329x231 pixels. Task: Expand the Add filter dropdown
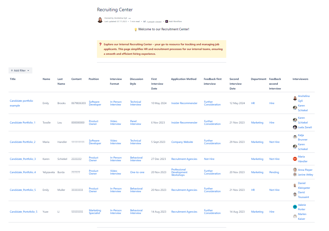[x=20, y=70]
